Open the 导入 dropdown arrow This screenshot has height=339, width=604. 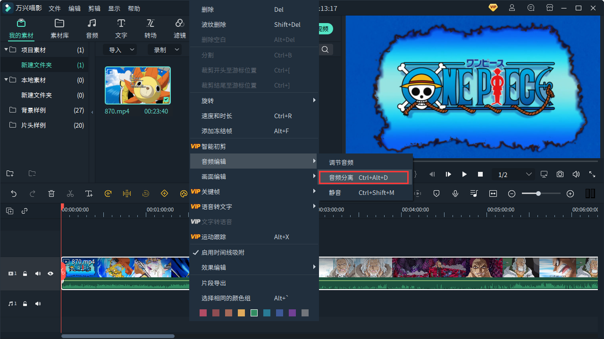coord(132,49)
